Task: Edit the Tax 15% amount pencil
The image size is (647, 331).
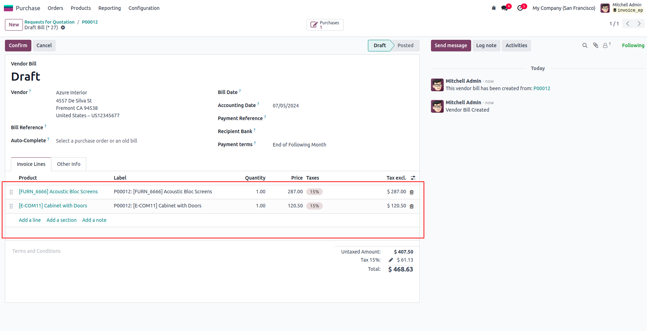Action: tap(391, 260)
